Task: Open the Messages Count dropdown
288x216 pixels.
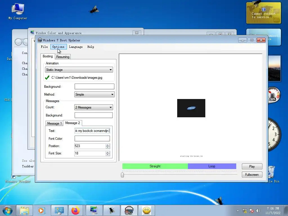Action: [93, 107]
